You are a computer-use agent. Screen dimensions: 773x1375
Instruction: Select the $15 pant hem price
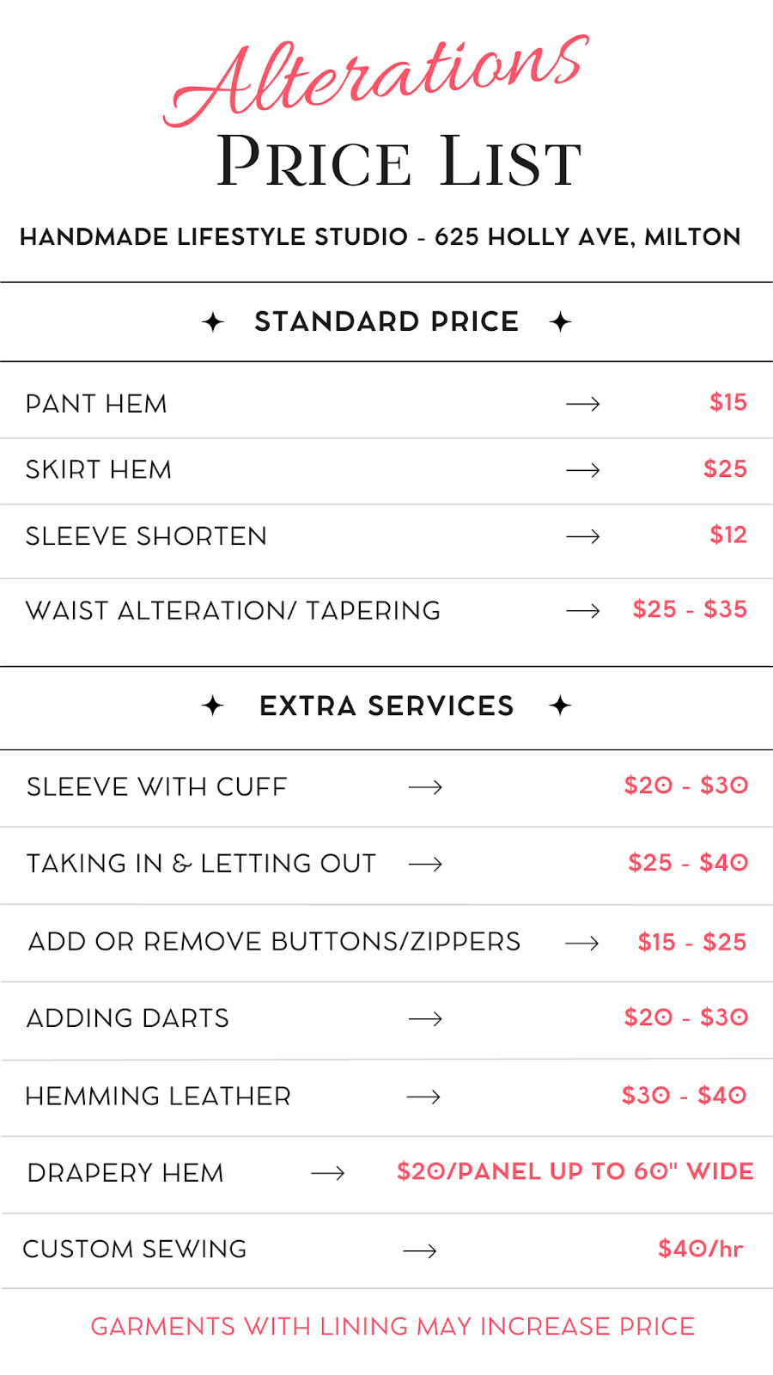click(728, 402)
